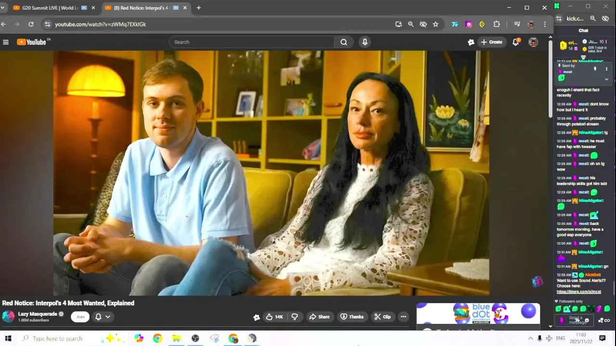Click the yellow circular extension icon
This screenshot has width=616, height=346.
[482, 24]
